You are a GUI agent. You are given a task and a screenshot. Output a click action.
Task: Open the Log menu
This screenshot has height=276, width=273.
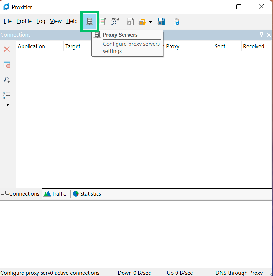click(41, 21)
